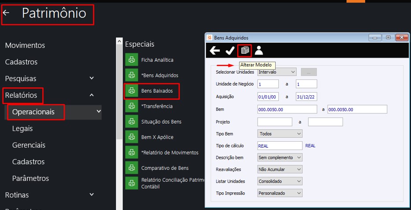The height and width of the screenshot is (210, 411).
Task: Open the Alterar Modelo pages icon
Action: pyautogui.click(x=245, y=50)
